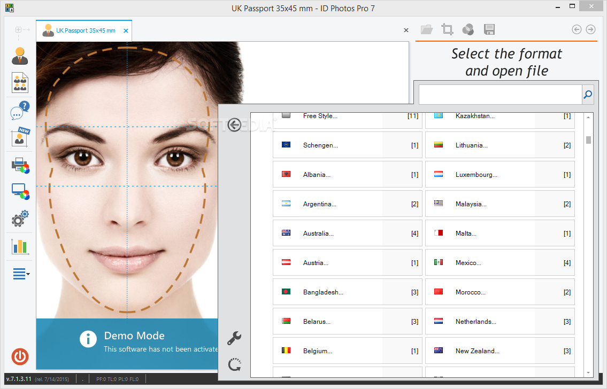
Task: Choose Albania from the format list
Action: (x=347, y=174)
